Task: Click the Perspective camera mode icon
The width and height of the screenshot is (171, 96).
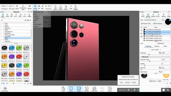Action: click(x=46, y=6)
